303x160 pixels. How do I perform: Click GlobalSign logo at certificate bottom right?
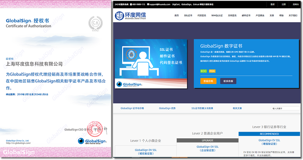pyautogui.click(x=92, y=141)
